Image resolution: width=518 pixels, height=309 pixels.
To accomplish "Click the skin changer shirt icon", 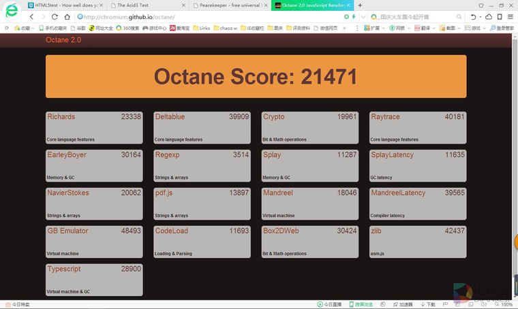I will coord(481,5).
